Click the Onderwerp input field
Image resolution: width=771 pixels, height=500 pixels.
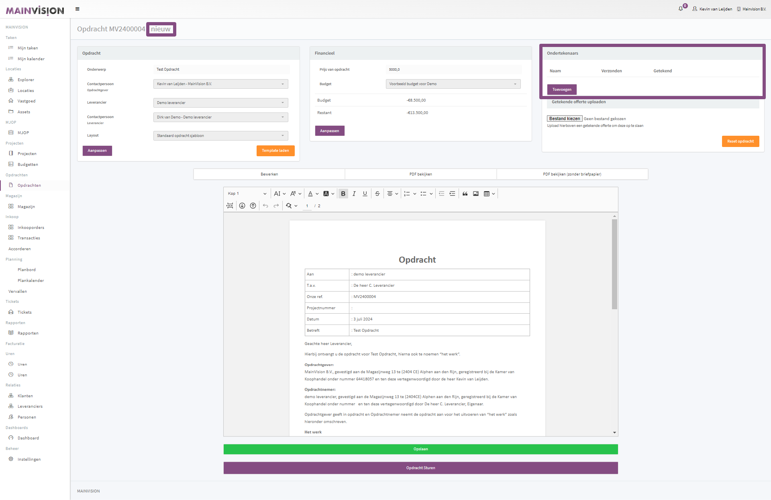221,69
